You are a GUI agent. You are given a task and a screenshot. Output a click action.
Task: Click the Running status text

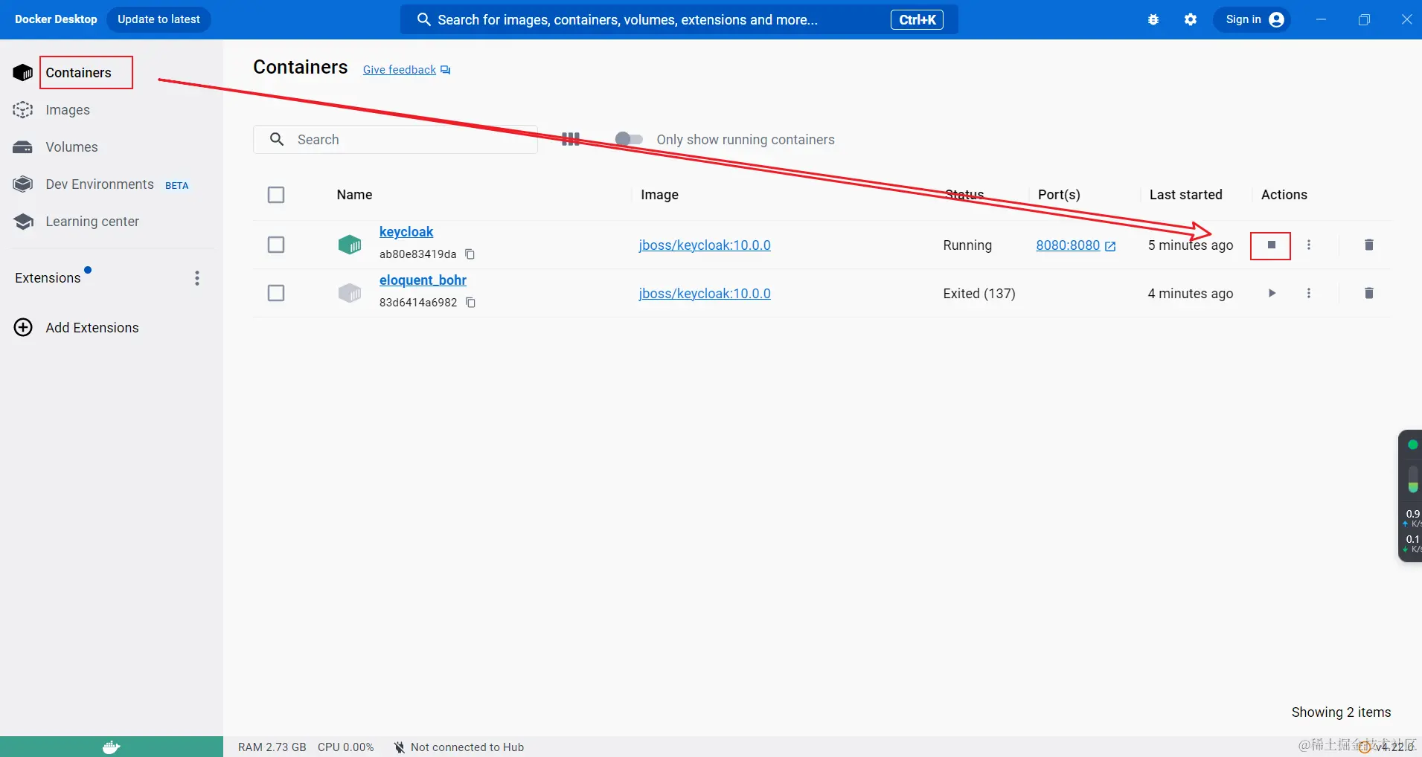pyautogui.click(x=967, y=245)
